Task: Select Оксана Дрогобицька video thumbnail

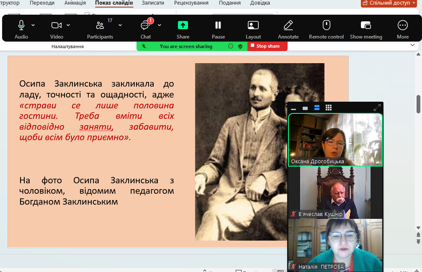Action: [x=335, y=140]
